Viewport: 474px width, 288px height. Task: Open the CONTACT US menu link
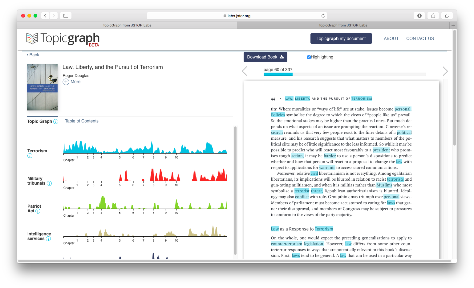420,38
